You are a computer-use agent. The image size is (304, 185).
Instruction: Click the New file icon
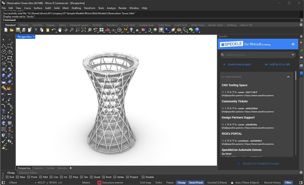pos(6,30)
